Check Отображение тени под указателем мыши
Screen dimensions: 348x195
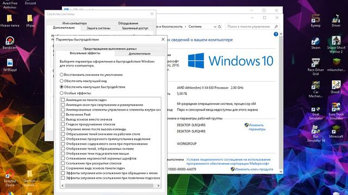tap(63, 153)
